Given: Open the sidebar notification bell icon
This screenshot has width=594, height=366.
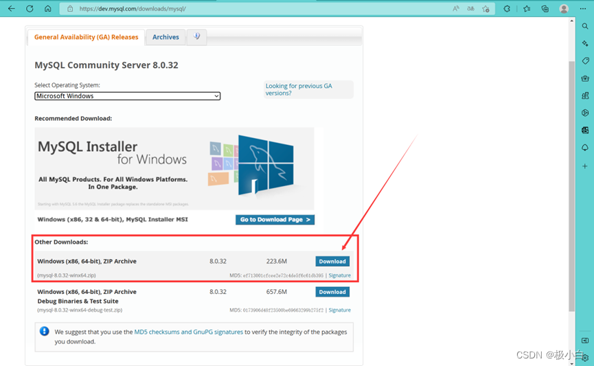Looking at the screenshot, I should pyautogui.click(x=585, y=148).
